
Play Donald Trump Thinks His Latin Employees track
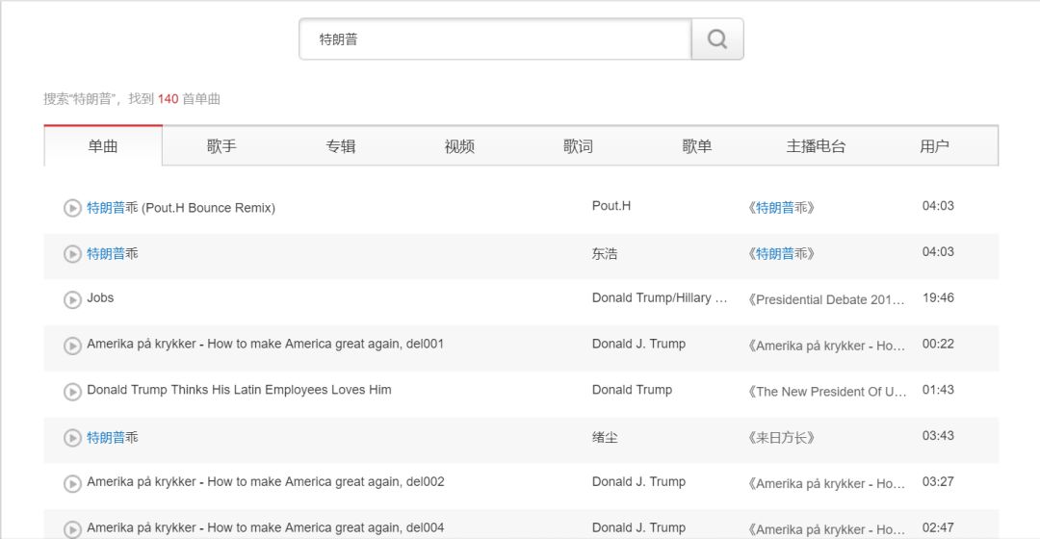tap(72, 392)
